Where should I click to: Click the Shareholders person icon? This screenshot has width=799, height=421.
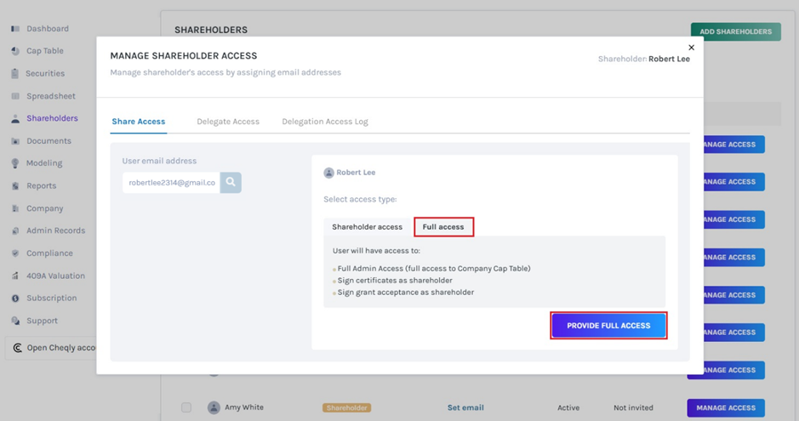[x=15, y=118]
